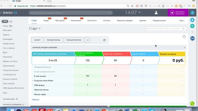
Task: Open Открытые линии in left sidebar
Action: point(11,70)
